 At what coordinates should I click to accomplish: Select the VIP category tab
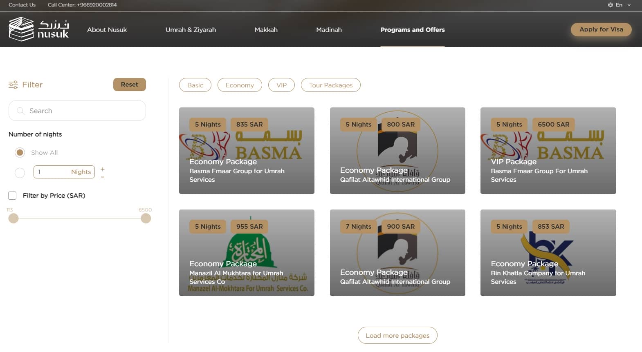(281, 85)
